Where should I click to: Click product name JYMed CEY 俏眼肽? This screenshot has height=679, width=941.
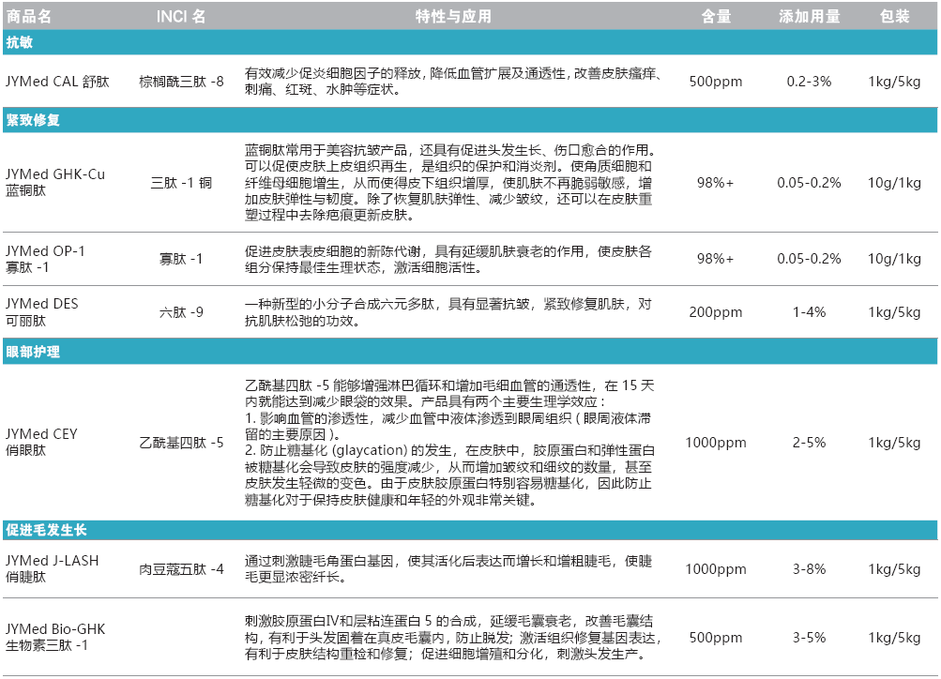(42, 442)
